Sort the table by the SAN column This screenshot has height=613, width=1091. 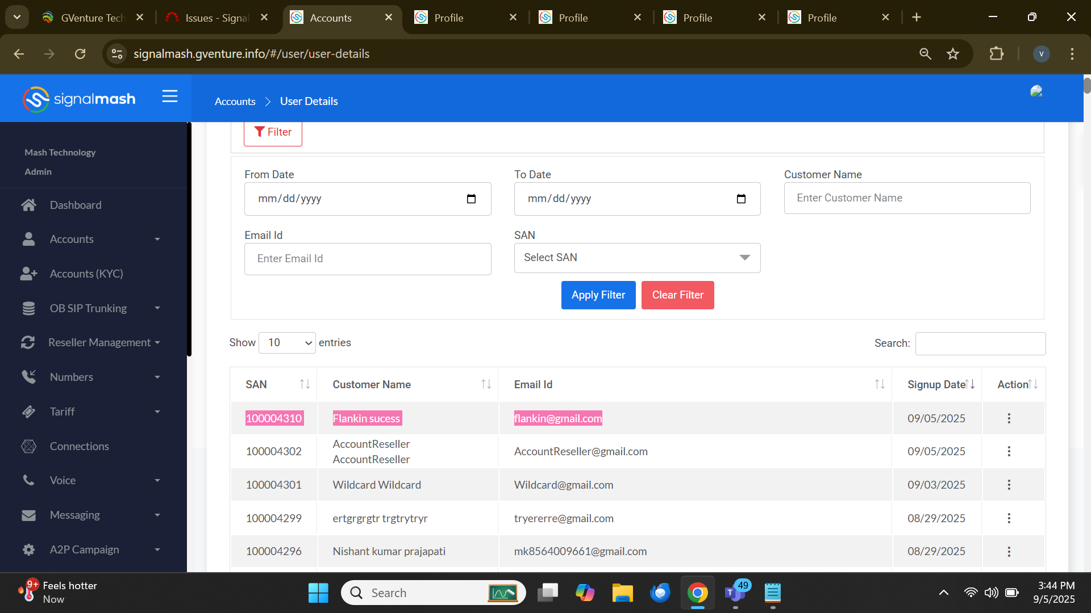pyautogui.click(x=305, y=384)
